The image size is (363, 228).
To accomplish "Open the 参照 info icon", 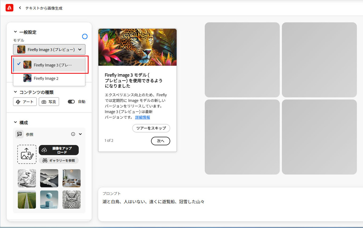I will [x=73, y=134].
